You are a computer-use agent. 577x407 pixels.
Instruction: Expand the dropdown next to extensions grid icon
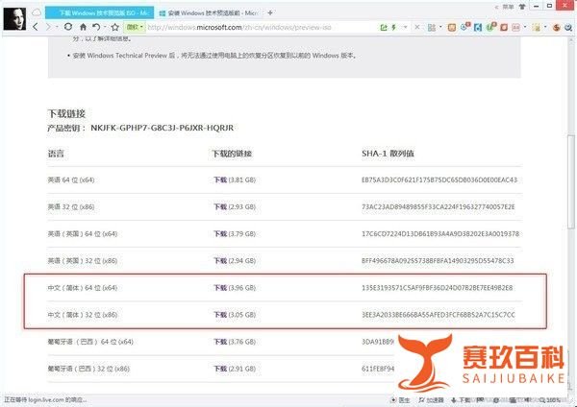coord(440,27)
